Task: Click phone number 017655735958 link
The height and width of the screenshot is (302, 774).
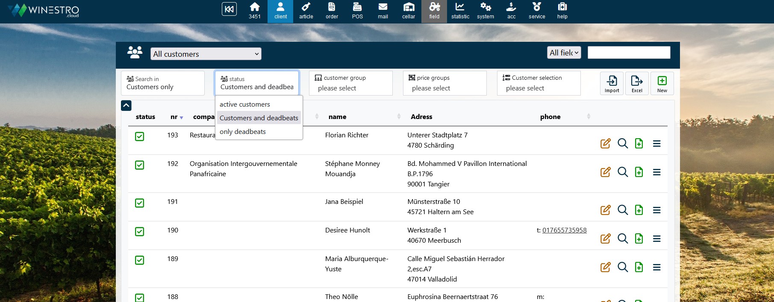Action: (x=564, y=230)
